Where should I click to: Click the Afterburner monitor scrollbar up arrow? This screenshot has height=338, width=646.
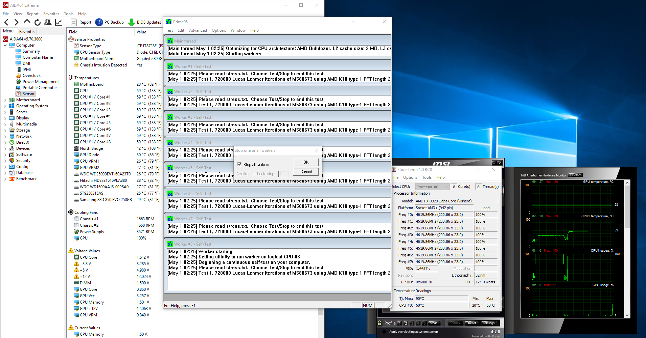[627, 183]
